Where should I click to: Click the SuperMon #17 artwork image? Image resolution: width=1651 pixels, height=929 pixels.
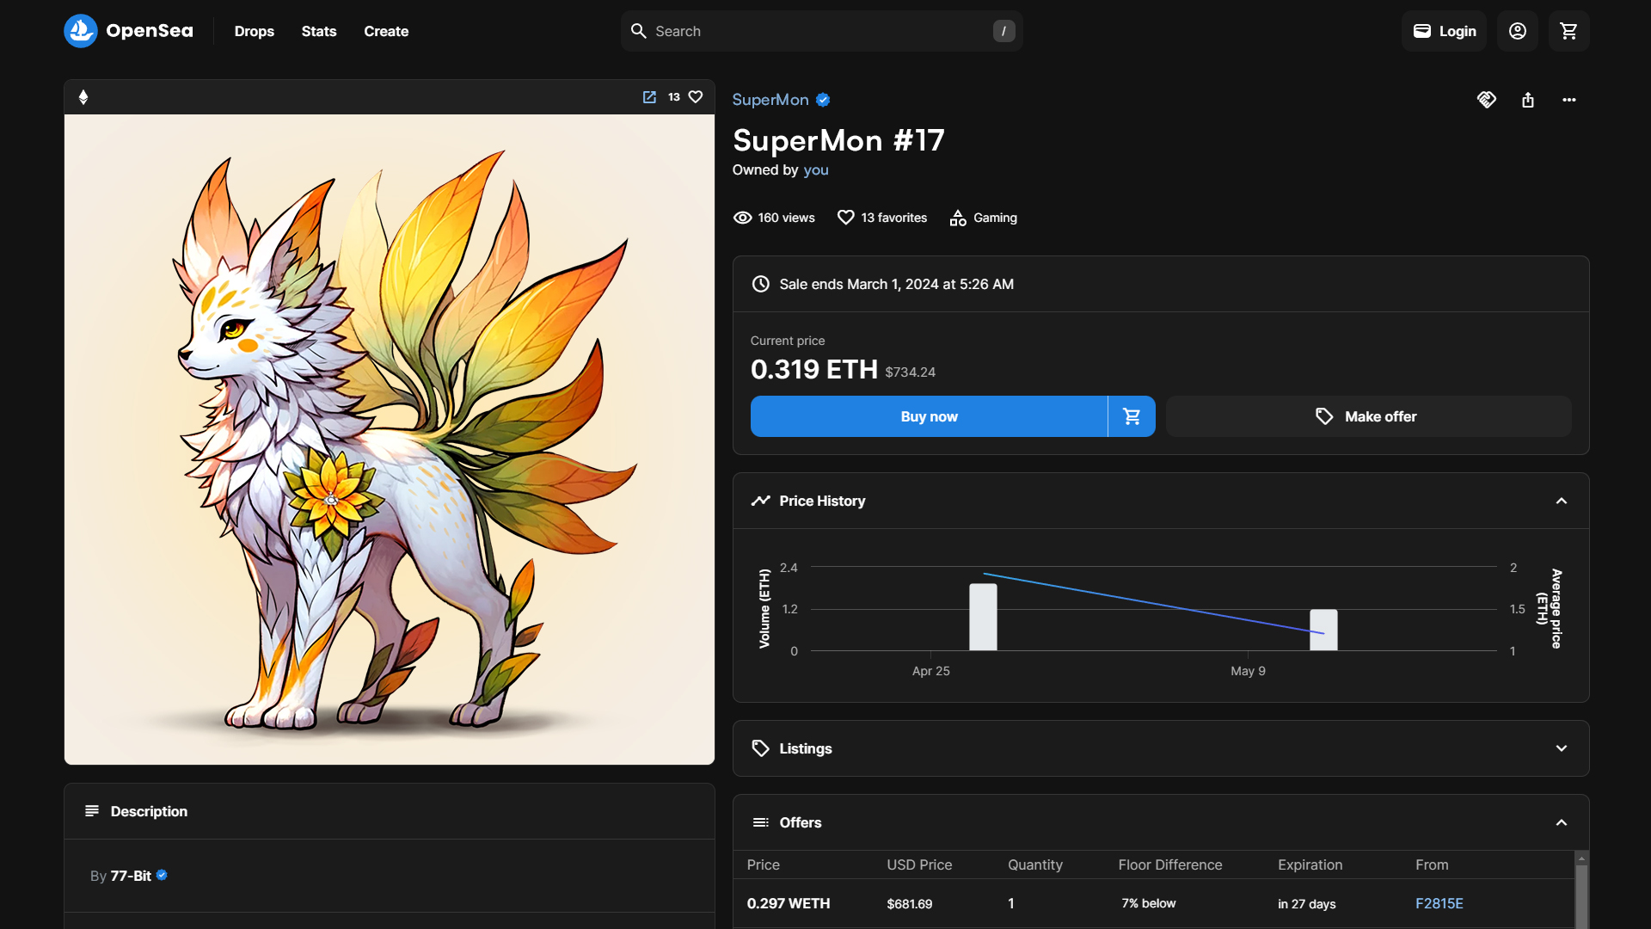tap(389, 439)
